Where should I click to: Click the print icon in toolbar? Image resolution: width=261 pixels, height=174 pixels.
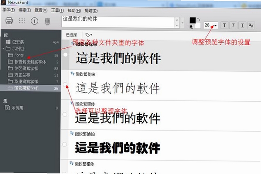tap(9, 21)
